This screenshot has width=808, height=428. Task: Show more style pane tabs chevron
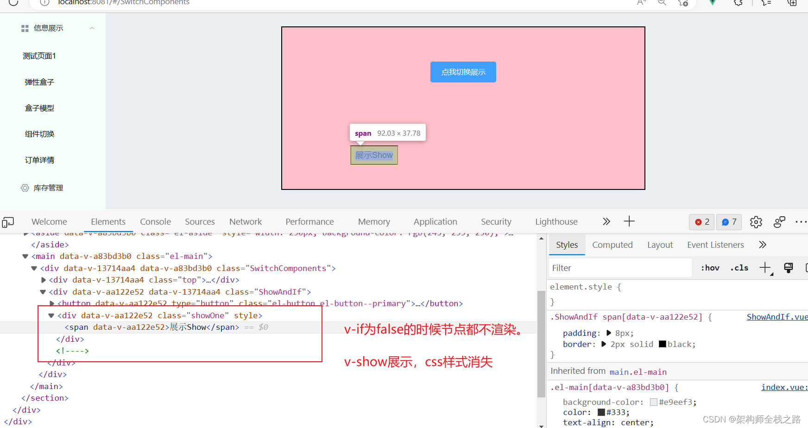(763, 245)
